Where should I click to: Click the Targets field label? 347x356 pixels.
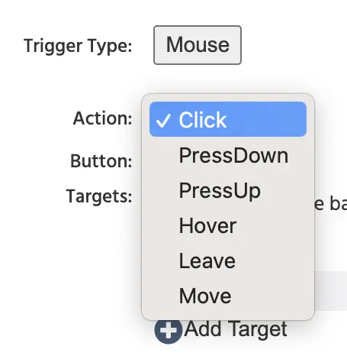99,196
